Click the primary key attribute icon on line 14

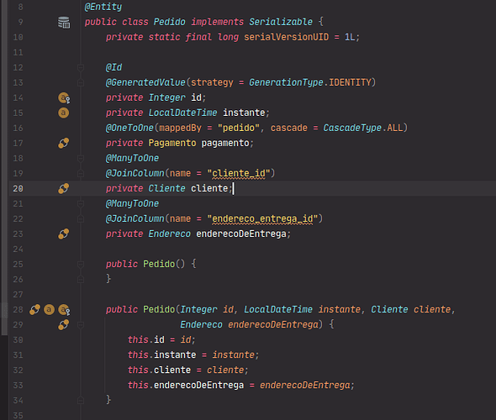(64, 98)
